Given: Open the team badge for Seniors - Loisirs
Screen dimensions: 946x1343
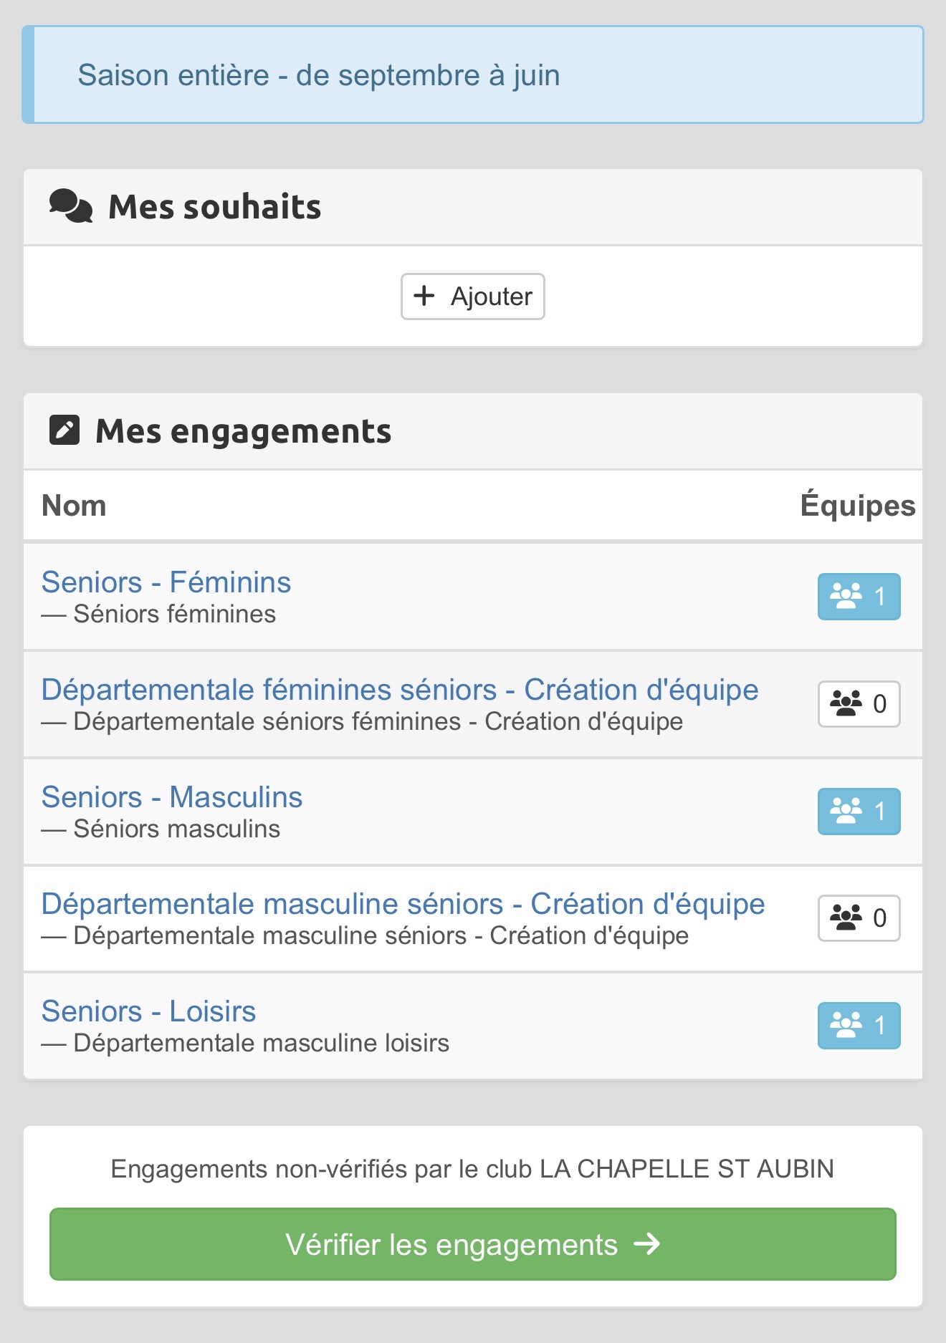Looking at the screenshot, I should click(x=859, y=1026).
